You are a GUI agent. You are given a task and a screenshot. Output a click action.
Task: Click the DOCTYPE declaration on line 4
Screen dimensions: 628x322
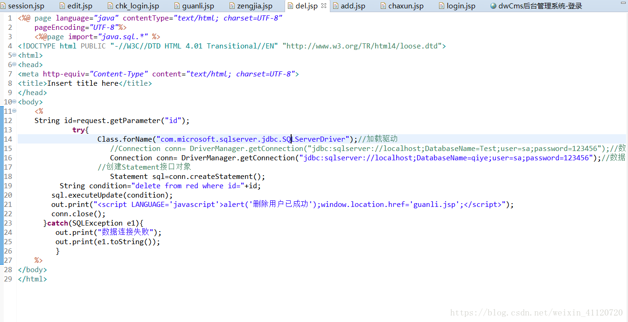(x=232, y=46)
